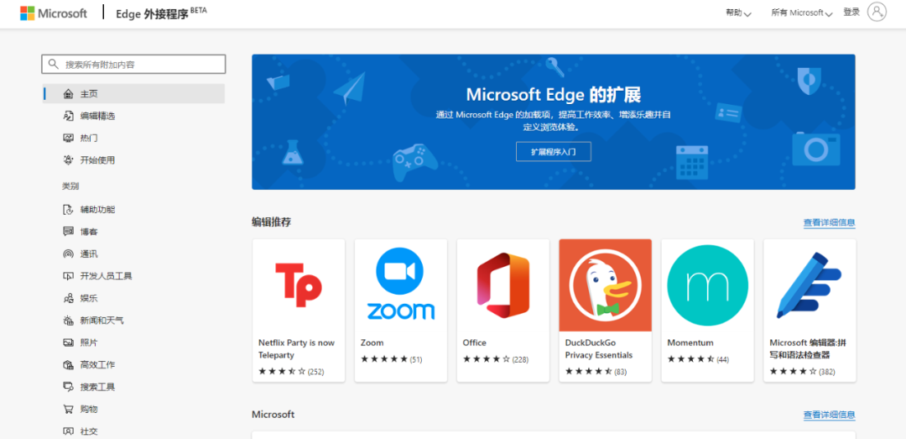This screenshot has width=906, height=439.
Task: Open the user account avatar icon
Action: tap(877, 12)
